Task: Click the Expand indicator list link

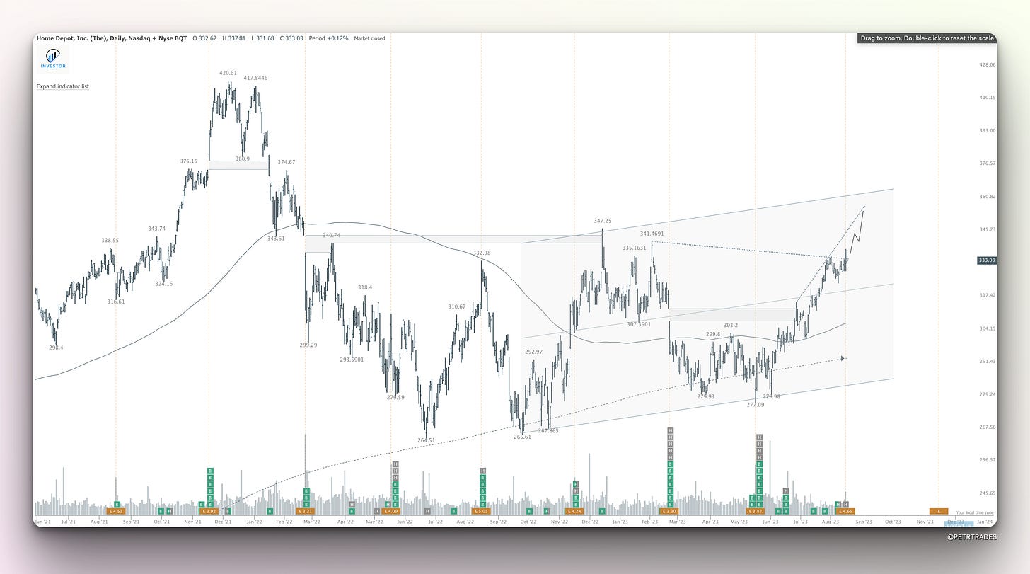Action: 63,86
